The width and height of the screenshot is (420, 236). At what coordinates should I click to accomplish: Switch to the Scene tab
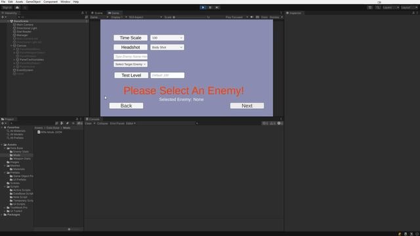(x=97, y=13)
